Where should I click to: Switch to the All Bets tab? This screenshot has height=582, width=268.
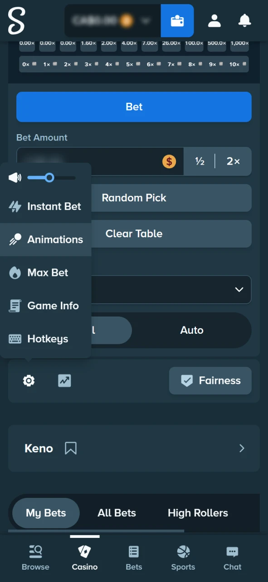pos(117,513)
